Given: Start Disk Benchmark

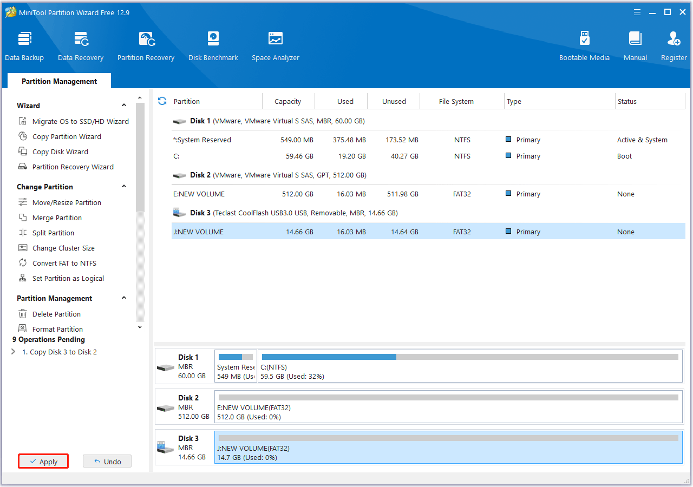Looking at the screenshot, I should pos(213,46).
